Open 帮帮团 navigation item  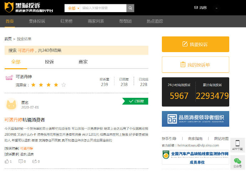click(125, 21)
